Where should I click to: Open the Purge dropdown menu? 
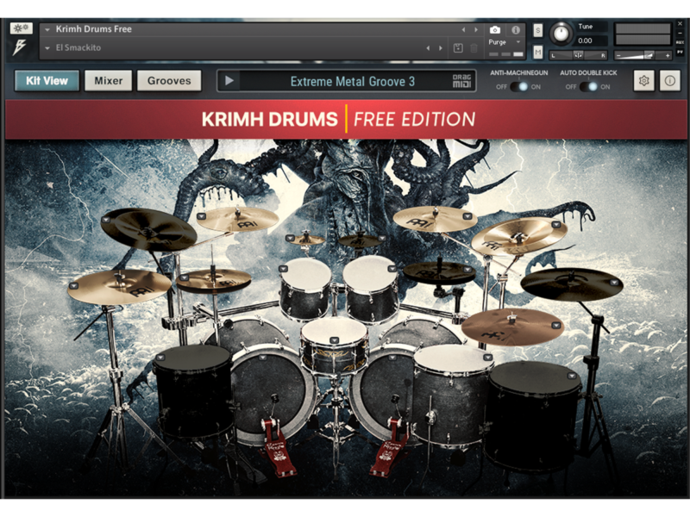(x=506, y=42)
